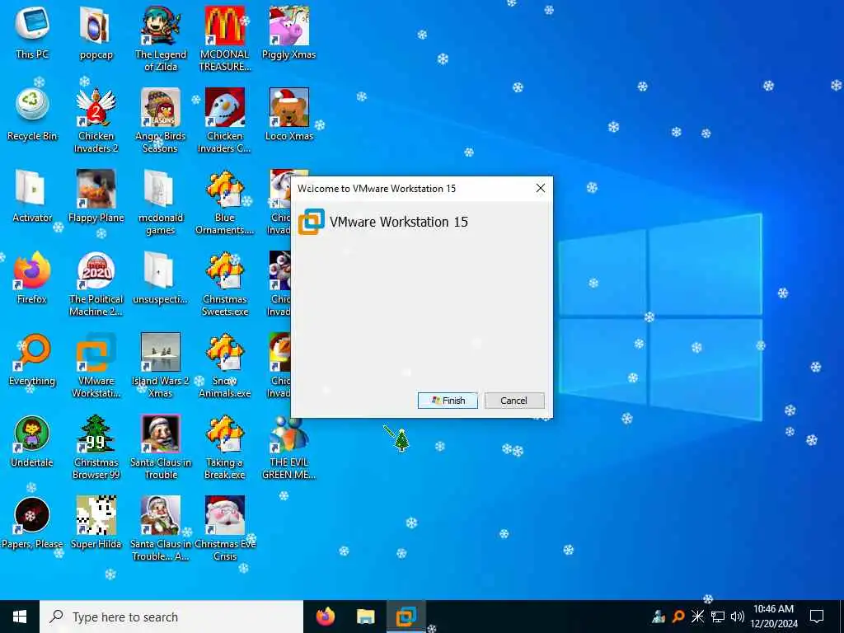This screenshot has width=844, height=633.
Task: Open the taskbar clock showing 10:46 AM
Action: [x=773, y=617]
